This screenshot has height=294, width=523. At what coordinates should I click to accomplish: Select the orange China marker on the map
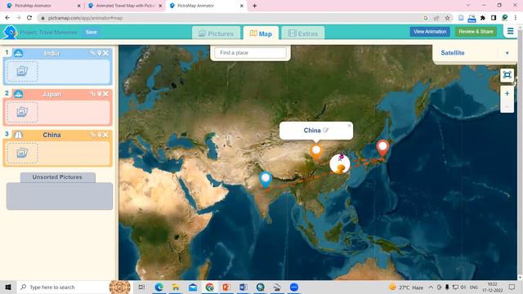(x=316, y=152)
